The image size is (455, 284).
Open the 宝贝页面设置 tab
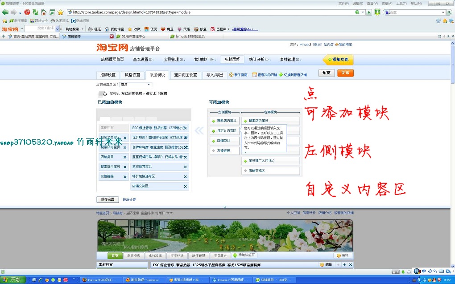point(186,75)
